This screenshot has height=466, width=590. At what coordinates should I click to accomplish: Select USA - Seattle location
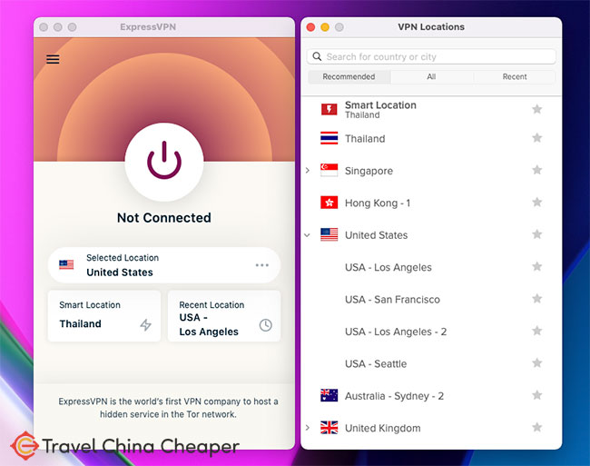[431, 363]
